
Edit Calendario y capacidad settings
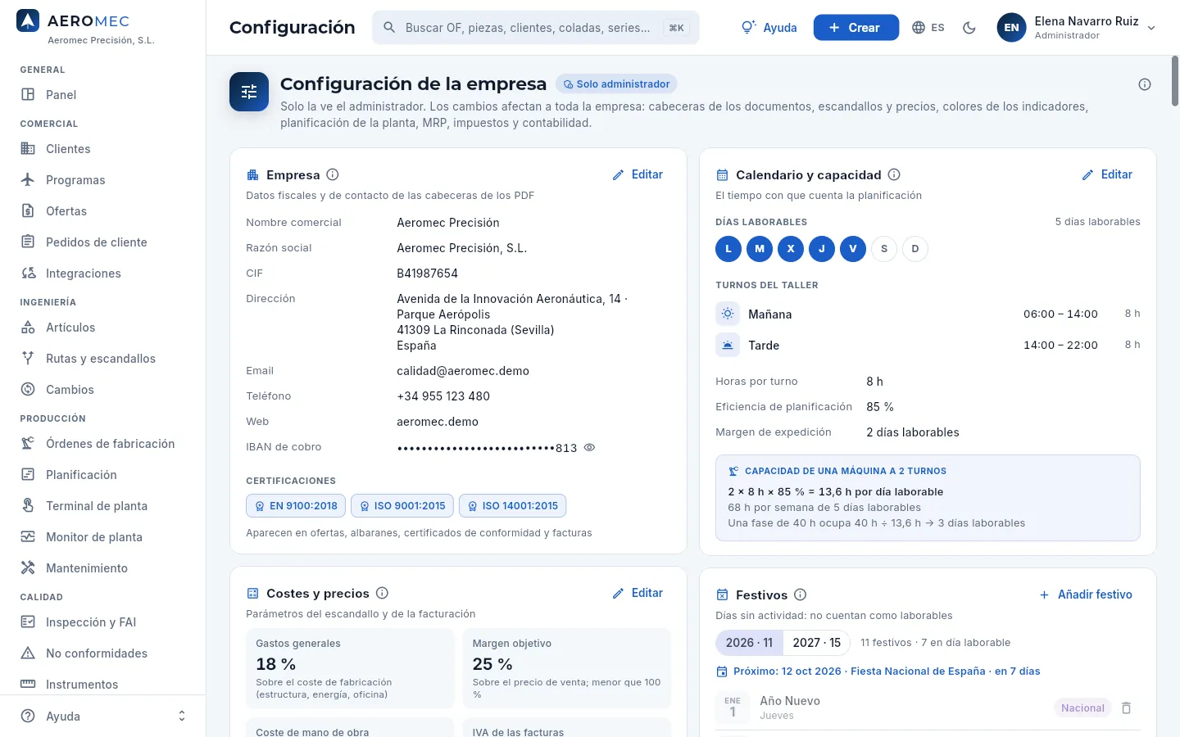coord(1107,174)
